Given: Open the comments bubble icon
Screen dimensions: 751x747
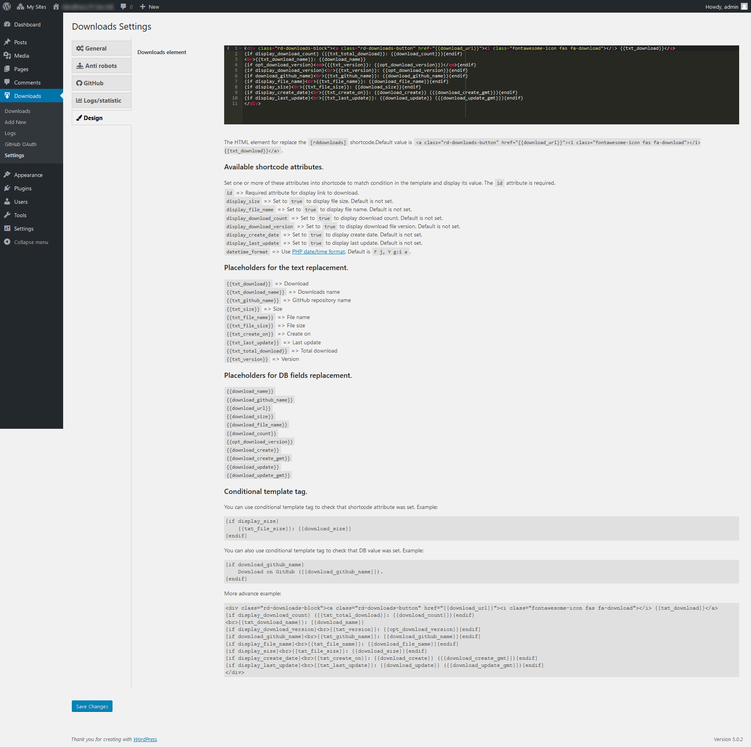Looking at the screenshot, I should (124, 7).
